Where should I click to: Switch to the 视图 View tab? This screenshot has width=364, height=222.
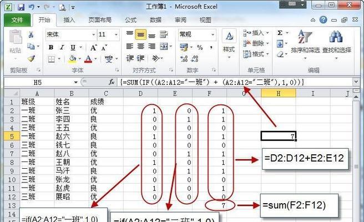(x=205, y=20)
